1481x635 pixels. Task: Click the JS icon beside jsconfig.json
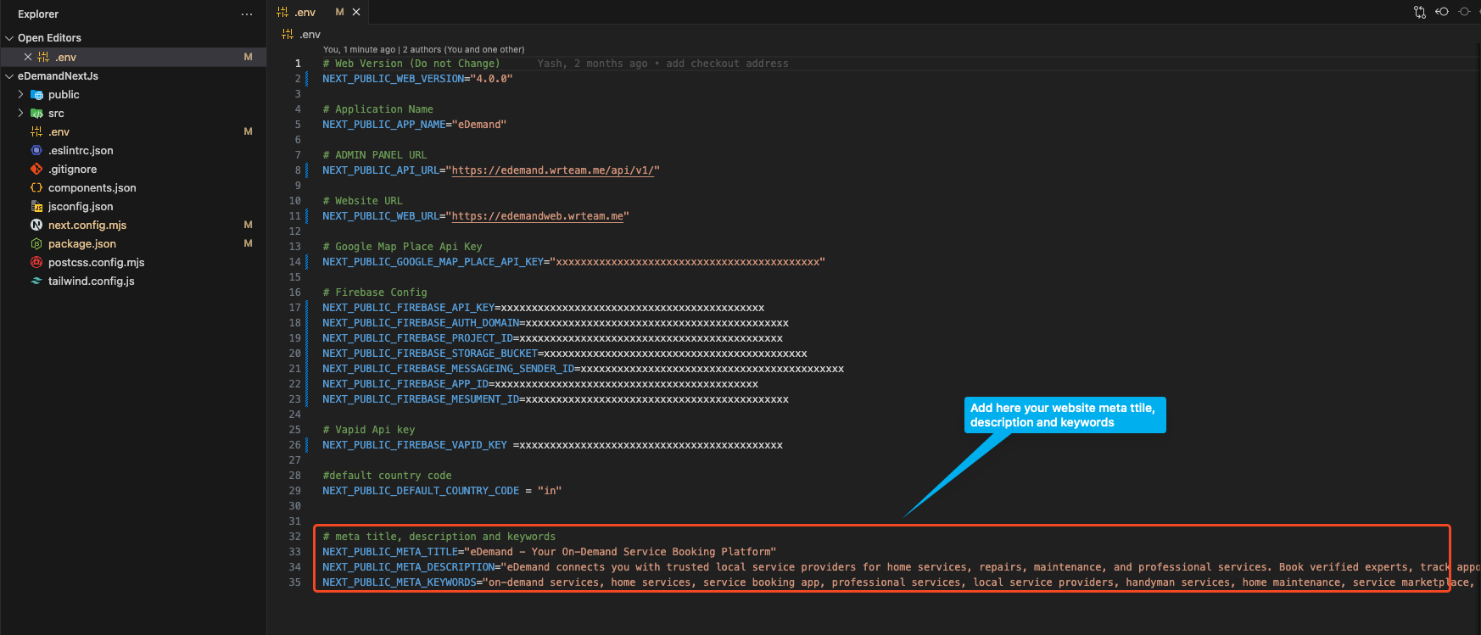(36, 206)
